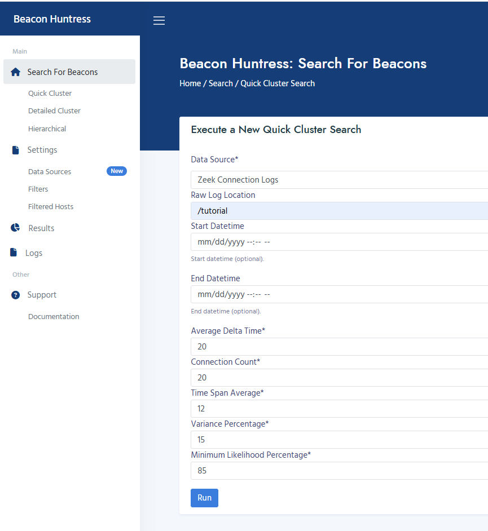Select Detailed Cluster in sidebar

pos(54,110)
